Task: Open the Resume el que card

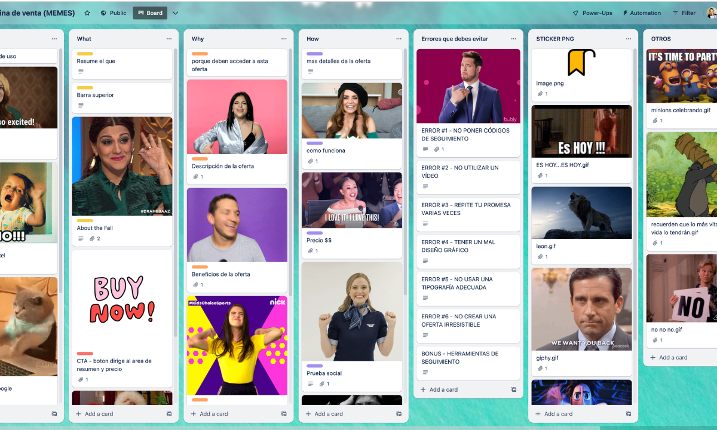Action: (x=122, y=64)
